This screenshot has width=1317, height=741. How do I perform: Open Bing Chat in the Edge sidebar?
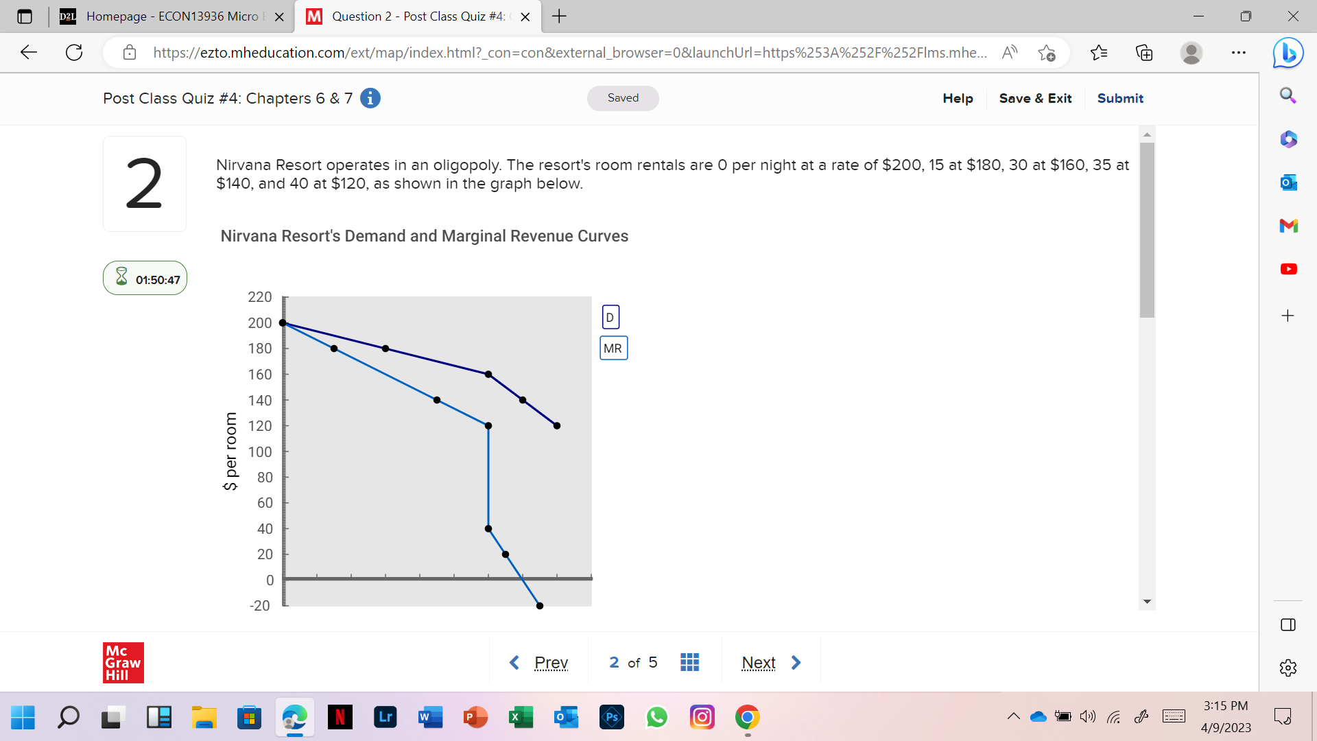point(1288,52)
